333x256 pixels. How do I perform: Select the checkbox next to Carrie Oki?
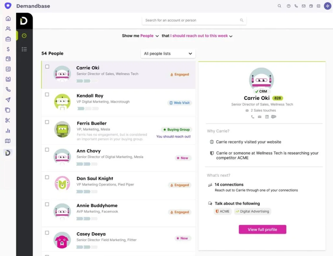(x=47, y=67)
